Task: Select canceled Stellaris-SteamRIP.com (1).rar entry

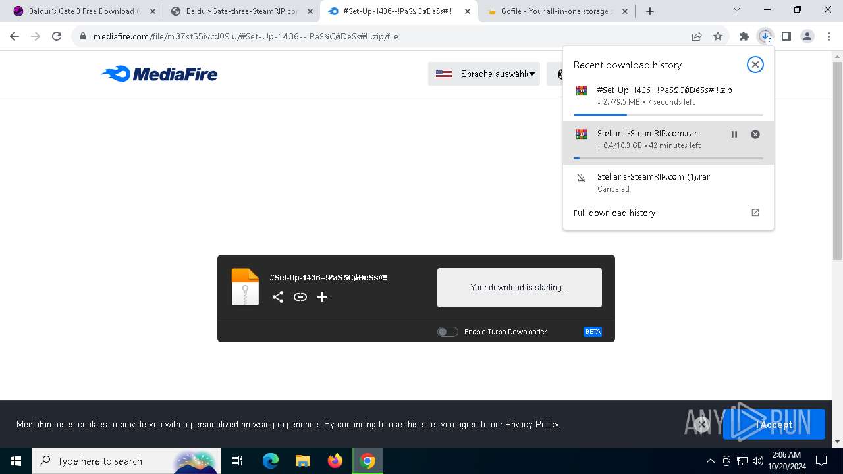Action: tap(668, 182)
